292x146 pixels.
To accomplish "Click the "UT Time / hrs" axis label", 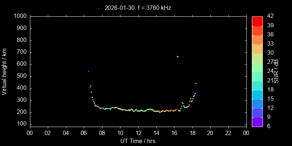I will click(138, 141).
